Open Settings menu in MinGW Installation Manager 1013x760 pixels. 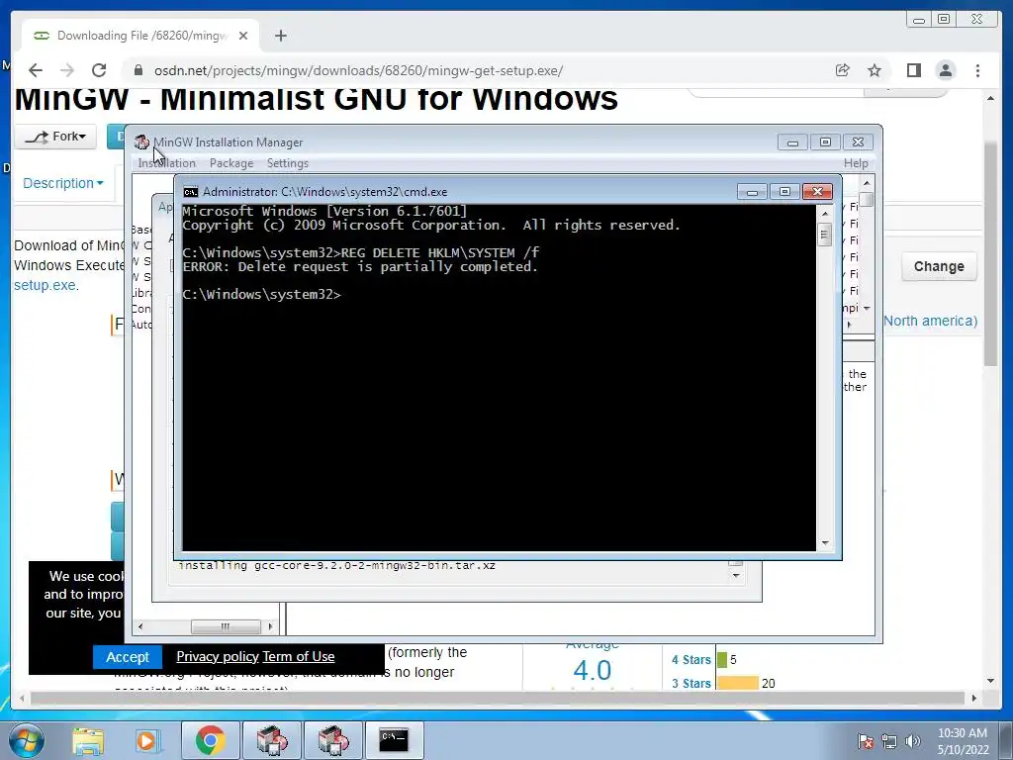tap(288, 163)
